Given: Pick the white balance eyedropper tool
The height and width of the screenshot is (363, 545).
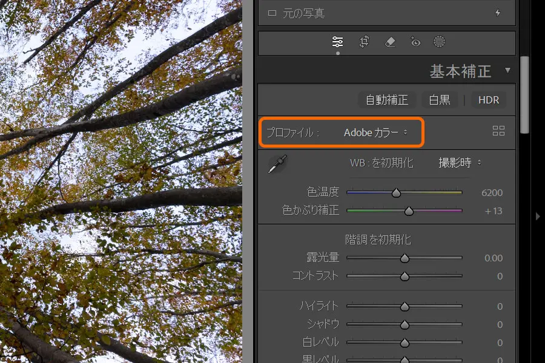Looking at the screenshot, I should pos(277,164).
